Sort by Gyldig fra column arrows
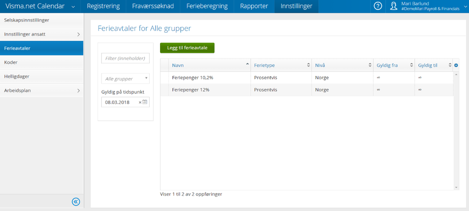This screenshot has width=469, height=211. pyautogui.click(x=412, y=65)
